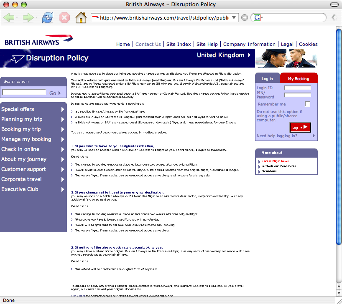Click the Go icon beside address bar
342x304 pixels.
point(245,18)
